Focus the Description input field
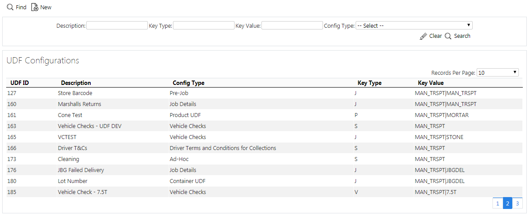 click(x=117, y=26)
